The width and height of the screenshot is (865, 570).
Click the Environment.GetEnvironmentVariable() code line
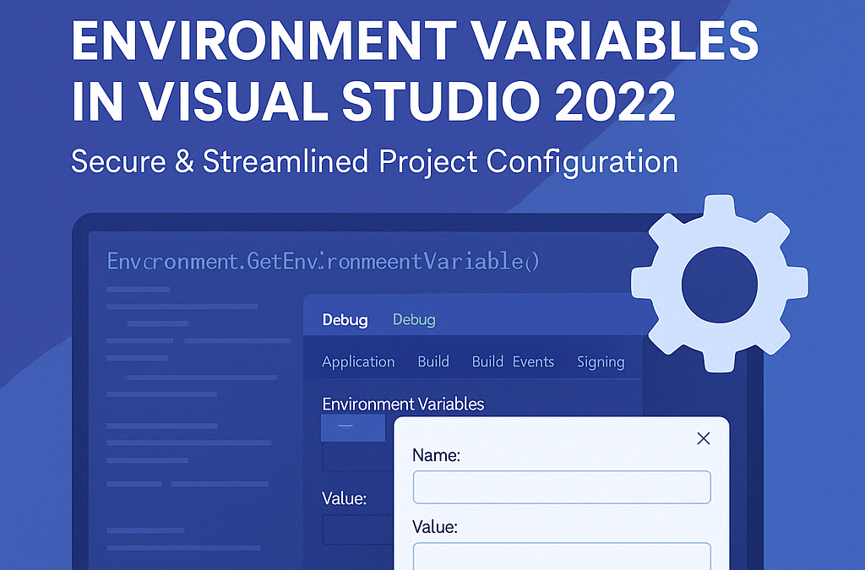click(323, 261)
